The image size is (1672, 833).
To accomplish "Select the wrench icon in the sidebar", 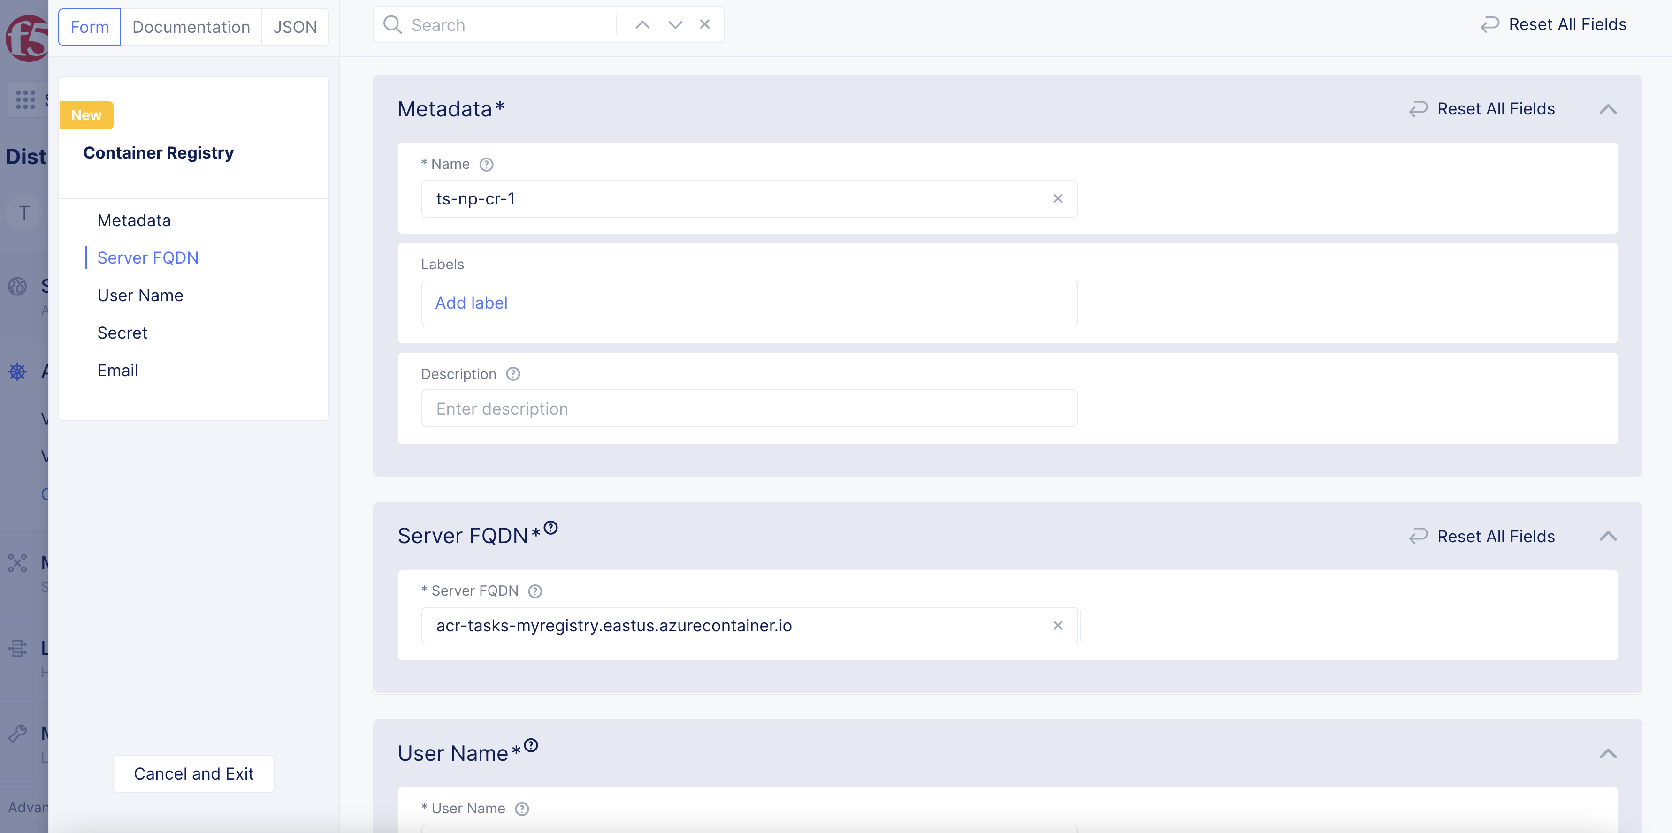I will (17, 734).
